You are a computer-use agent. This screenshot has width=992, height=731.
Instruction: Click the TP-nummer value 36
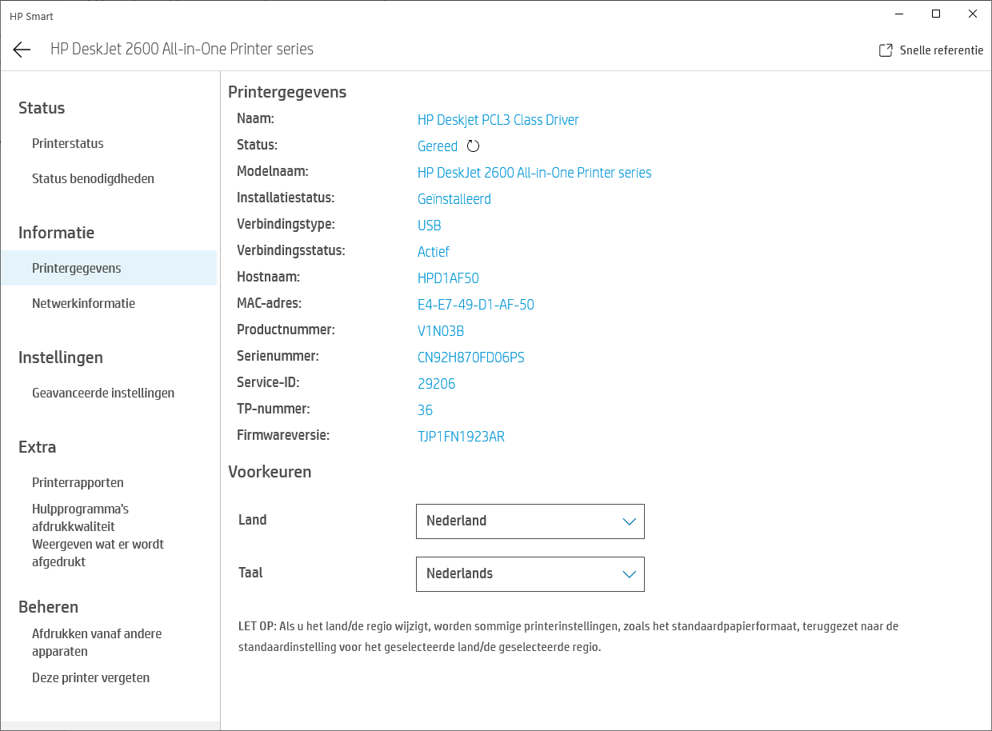click(425, 410)
